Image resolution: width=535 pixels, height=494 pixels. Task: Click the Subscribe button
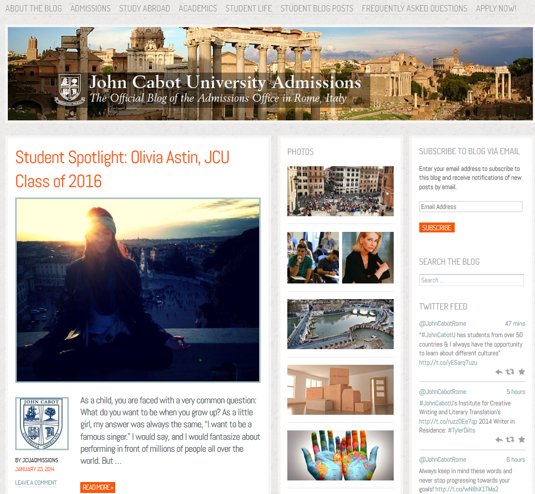coord(437,228)
